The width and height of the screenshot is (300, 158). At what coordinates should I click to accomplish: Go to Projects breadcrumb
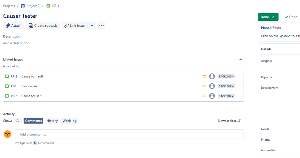coord(9,6)
